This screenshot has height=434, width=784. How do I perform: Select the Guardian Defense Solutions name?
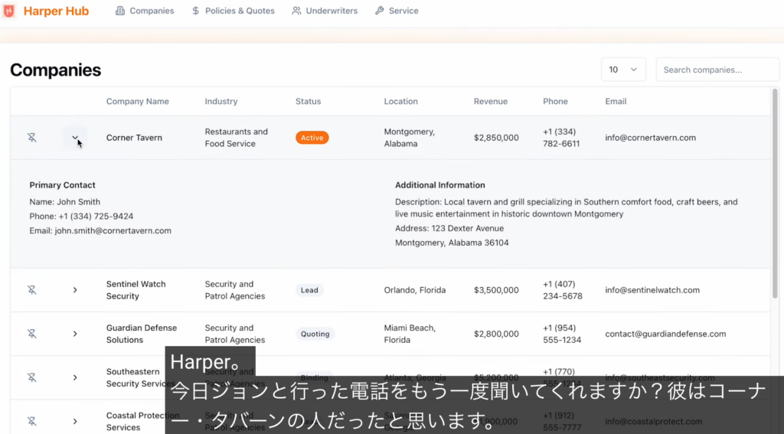pyautogui.click(x=142, y=334)
